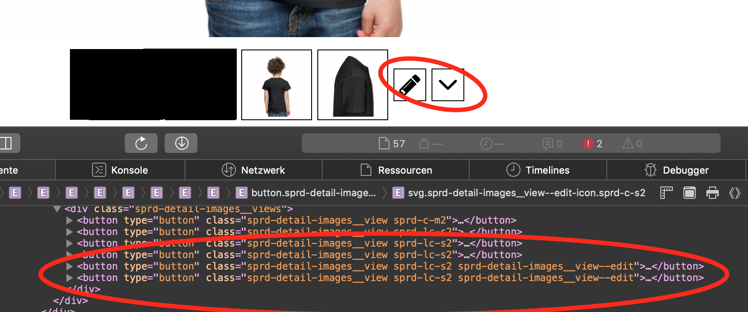Collapse the sprd-detail-images__views div node

click(57, 209)
